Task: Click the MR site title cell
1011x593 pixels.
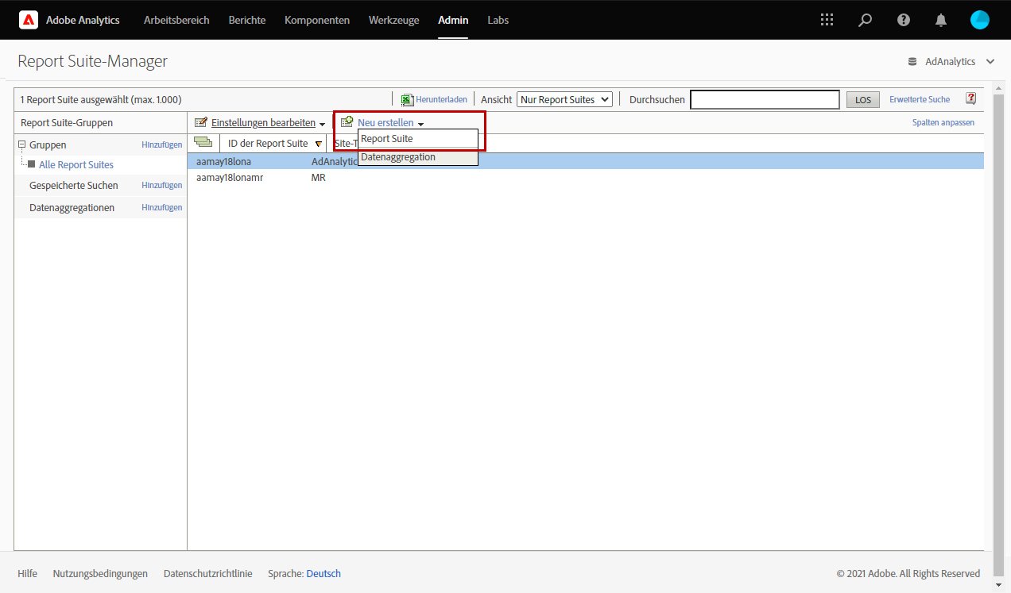Action: coord(318,178)
